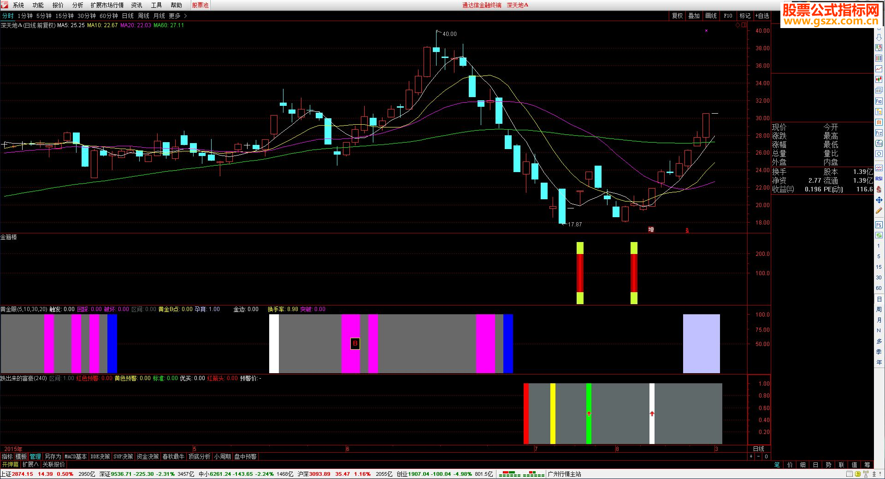The height and width of the screenshot is (479, 885).
Task: Click the market breadth bars indicator in status bar
Action: coord(521,474)
